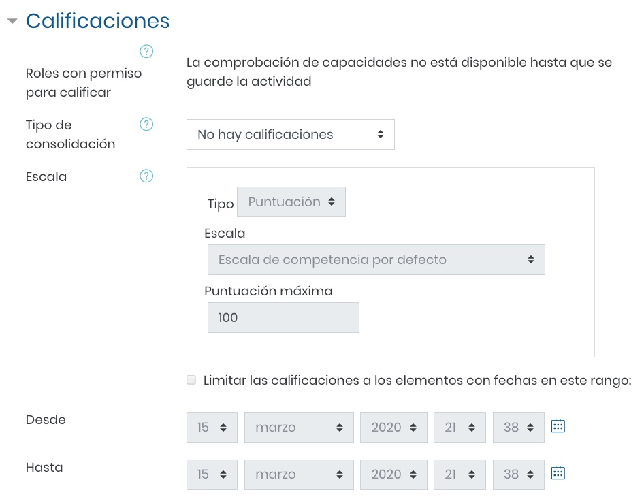
Task: Open the Desde month selector marzo
Action: click(x=299, y=428)
